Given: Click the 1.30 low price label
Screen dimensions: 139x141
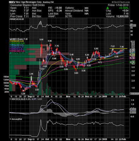Looking at the screenshot, I should point(23,93).
